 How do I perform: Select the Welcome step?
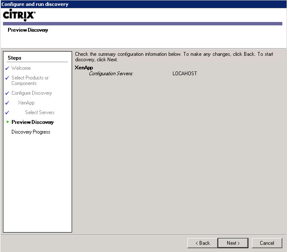pos(21,68)
